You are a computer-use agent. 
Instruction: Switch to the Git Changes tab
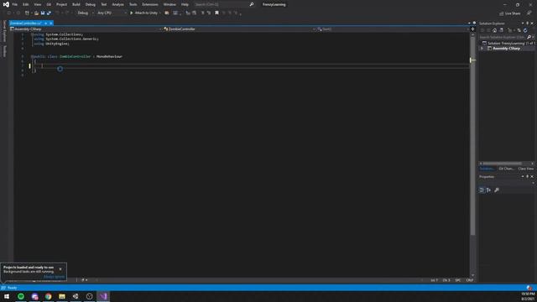[x=506, y=169]
